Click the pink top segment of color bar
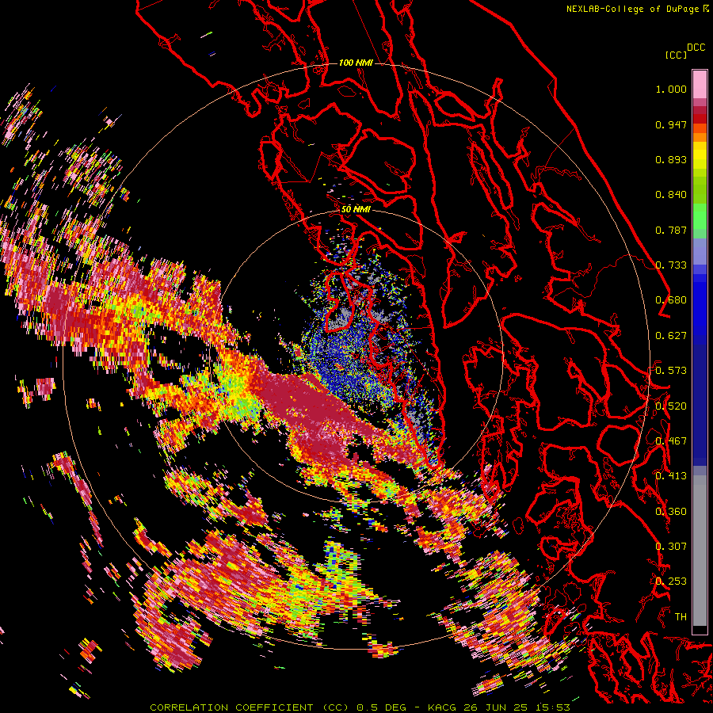Screen dimensions: 713x713 point(700,84)
